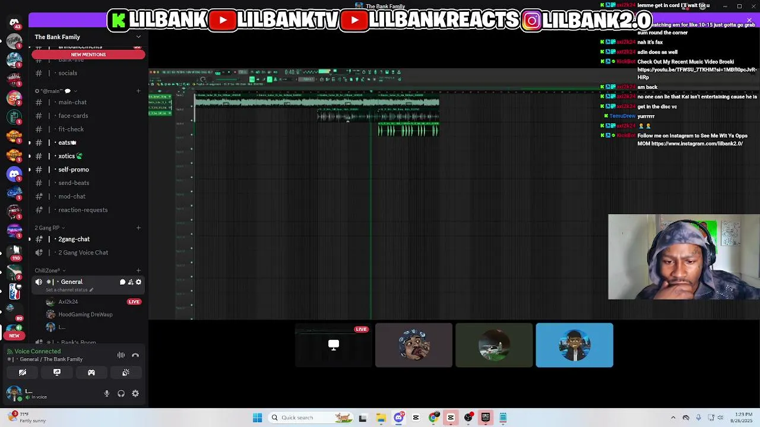Share your screen from the voice panel

click(57, 372)
